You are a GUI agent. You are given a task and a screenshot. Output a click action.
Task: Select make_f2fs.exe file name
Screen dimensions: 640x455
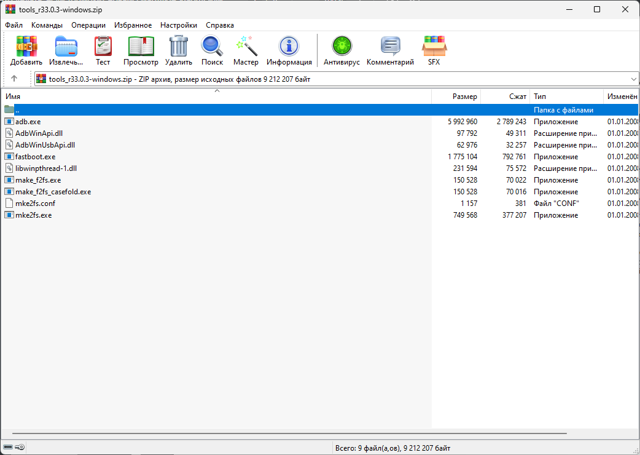pyautogui.click(x=38, y=180)
